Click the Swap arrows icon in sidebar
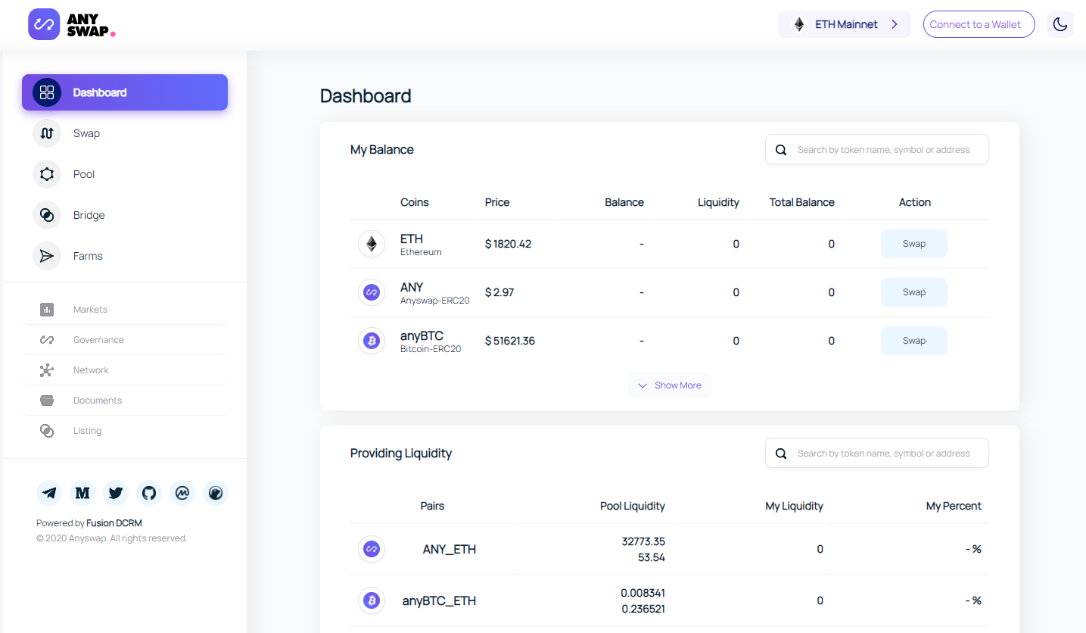 tap(47, 133)
